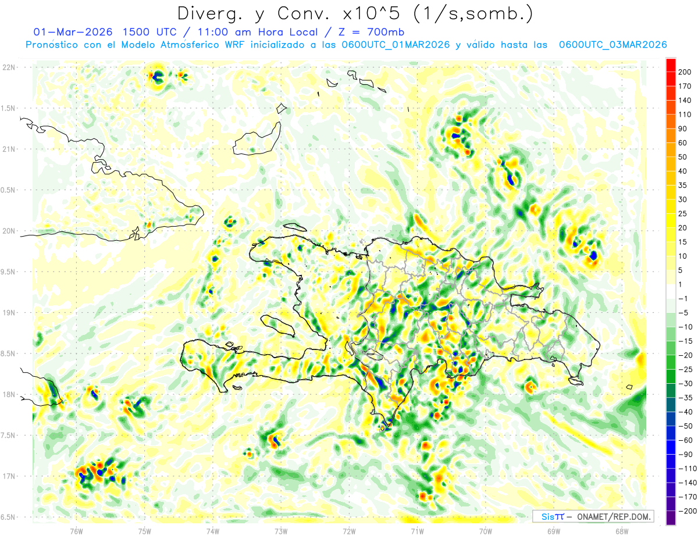Click the 0.5N latitude label

click(9, 190)
